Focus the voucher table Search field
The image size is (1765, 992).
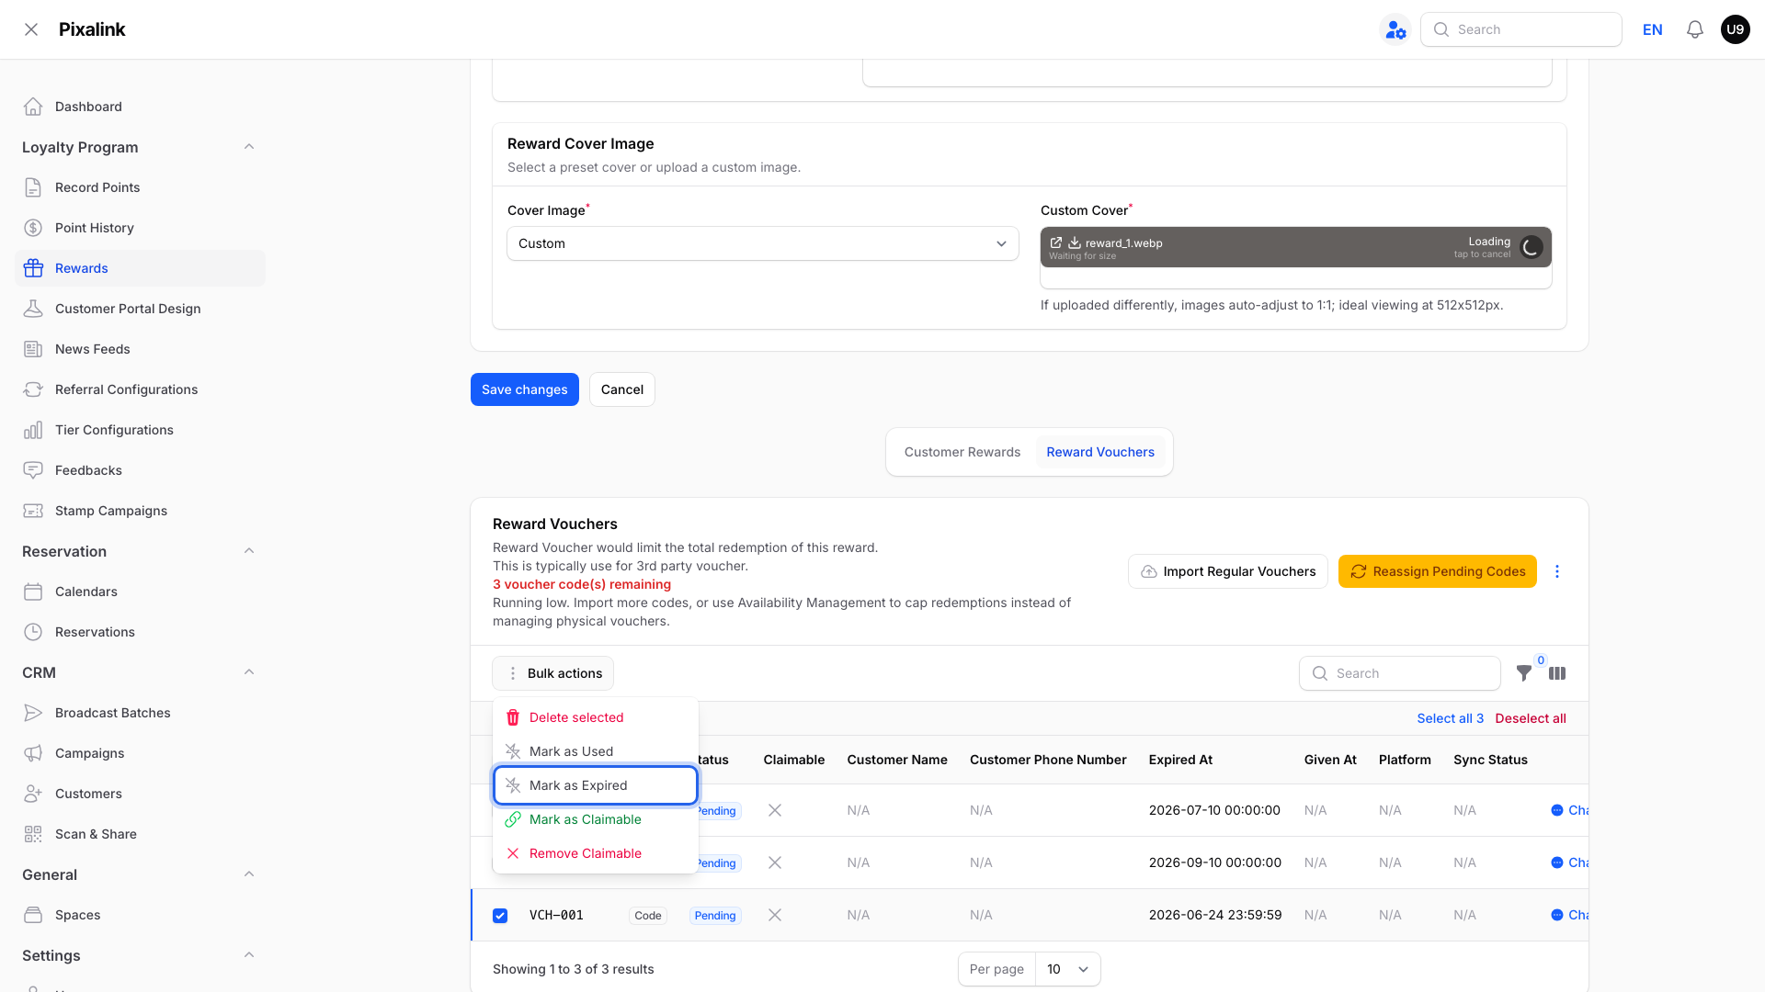coord(1400,673)
